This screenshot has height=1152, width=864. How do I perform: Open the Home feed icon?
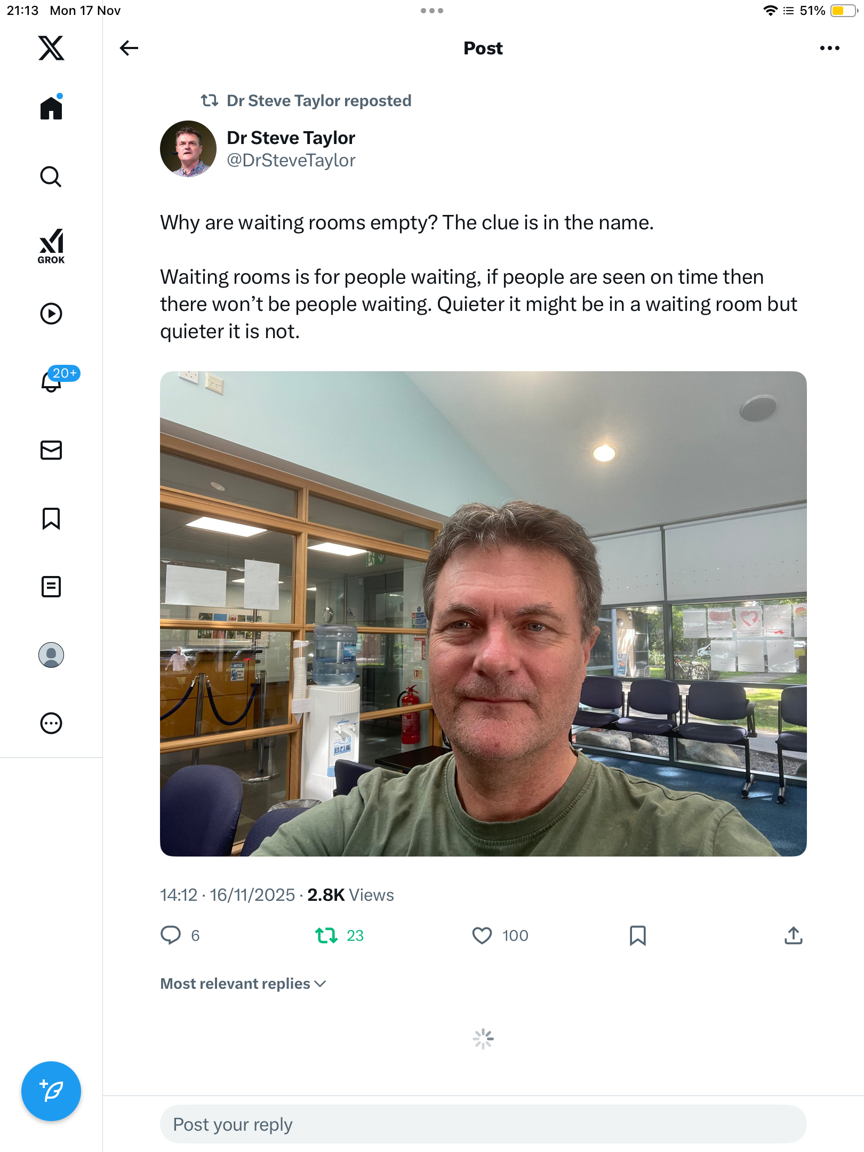(51, 108)
